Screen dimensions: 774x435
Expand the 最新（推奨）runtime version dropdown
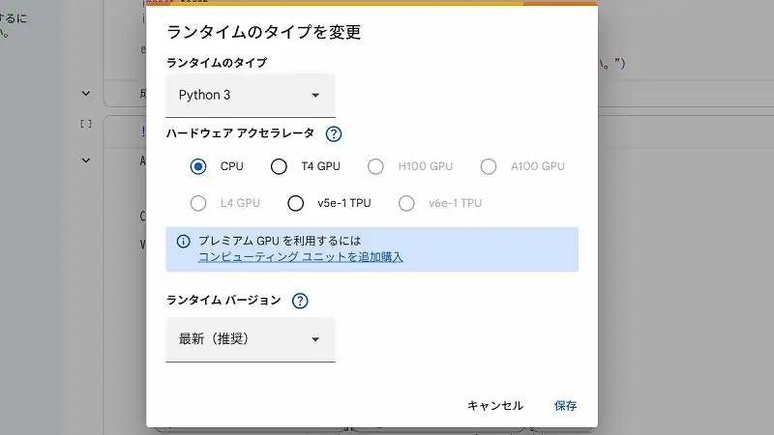pos(250,338)
